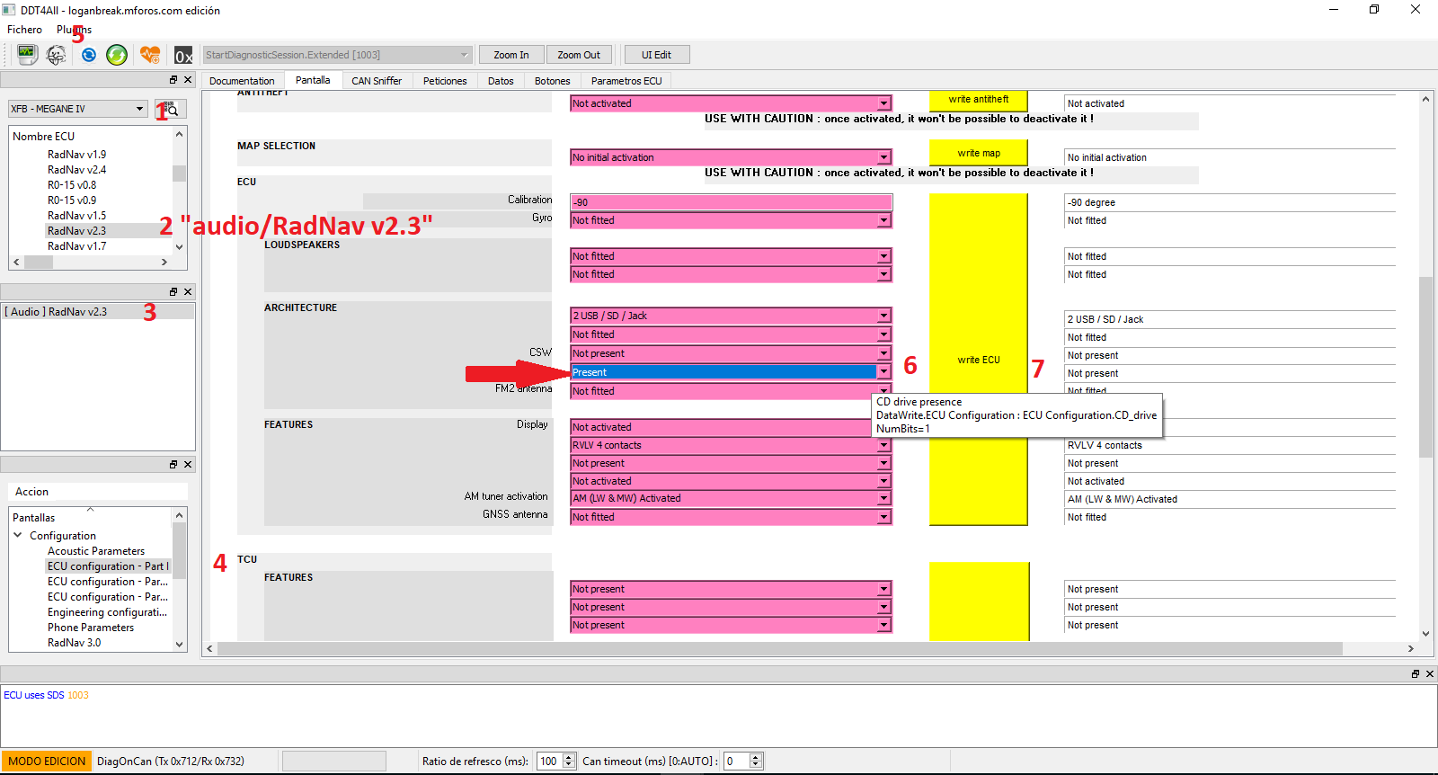Click the green auto-refresh icon
Image resolution: width=1438 pixels, height=775 pixels.
[x=117, y=55]
